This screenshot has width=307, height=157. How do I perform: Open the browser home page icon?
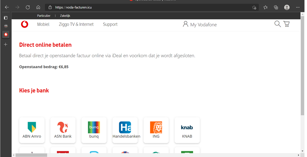pyautogui.click(x=38, y=7)
